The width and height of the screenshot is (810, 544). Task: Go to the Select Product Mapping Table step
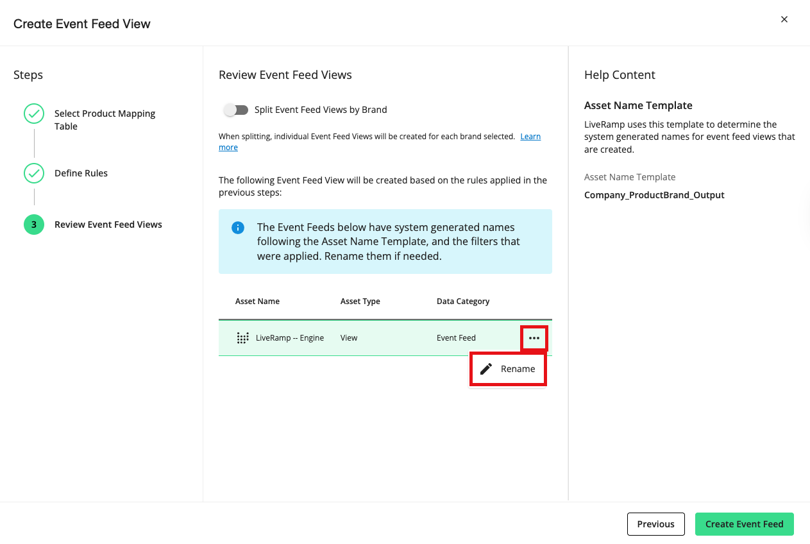105,120
